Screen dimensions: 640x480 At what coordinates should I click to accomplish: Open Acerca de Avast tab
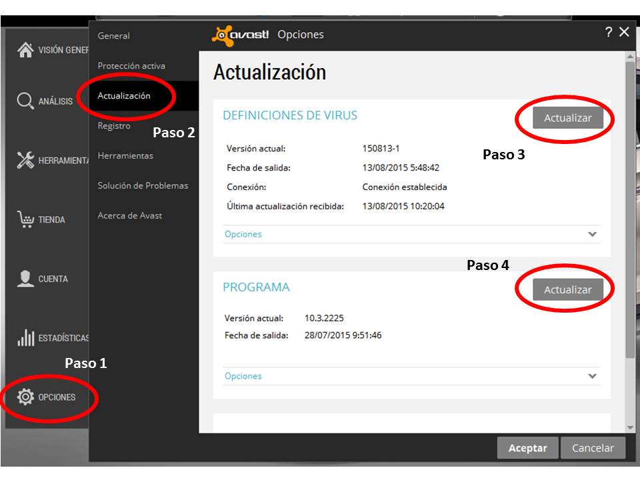pos(130,216)
